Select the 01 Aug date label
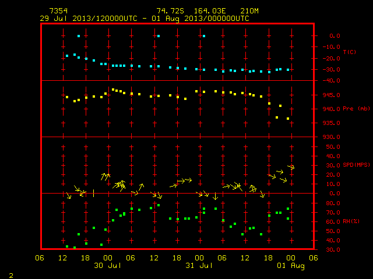Viewport: 373px width, 279px height. point(290,266)
